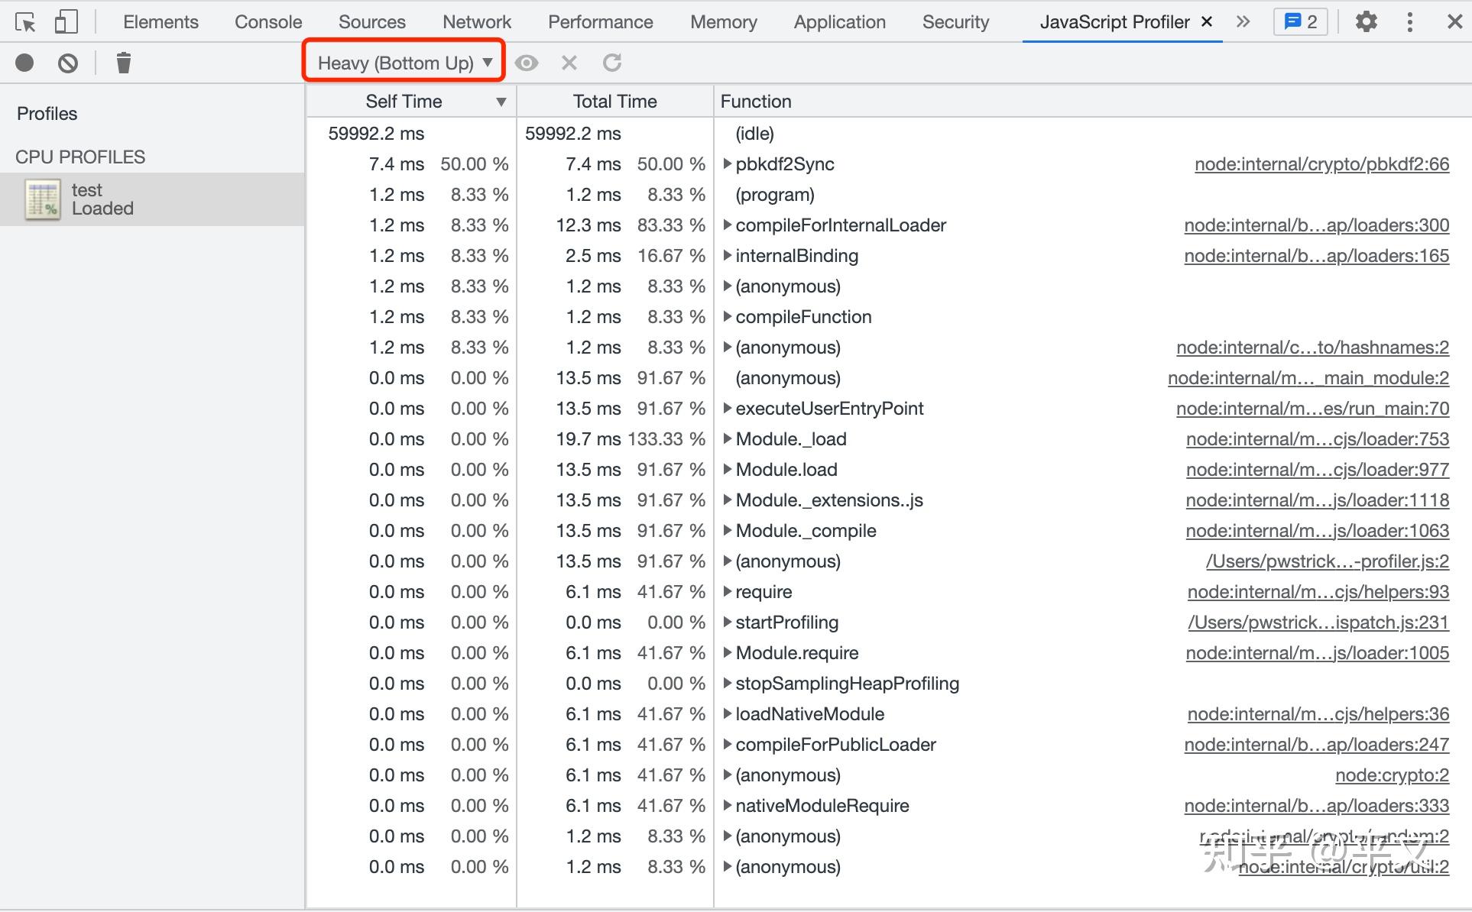Click the restore all functions refresh icon
The image size is (1472, 912).
611,63
